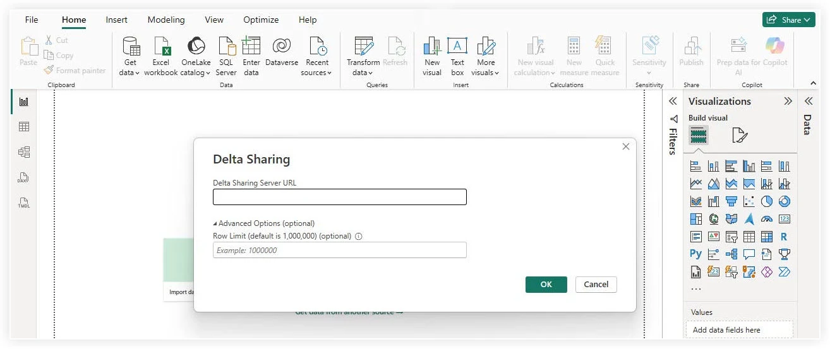Choose the Pie chart visual

click(767, 202)
